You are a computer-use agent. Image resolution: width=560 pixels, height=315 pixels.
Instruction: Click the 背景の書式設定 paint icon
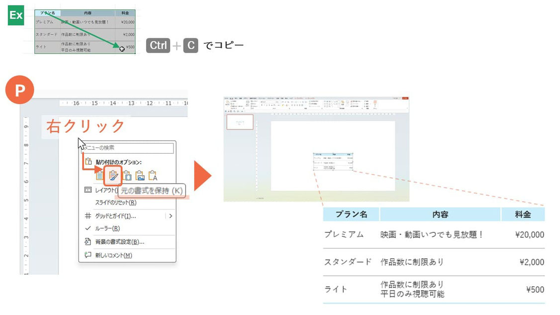point(88,242)
